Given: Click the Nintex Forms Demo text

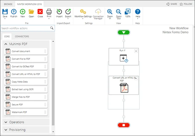Looking at the screenshot, I should [175, 32].
